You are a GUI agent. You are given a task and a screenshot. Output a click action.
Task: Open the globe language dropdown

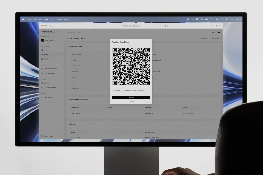click(x=214, y=32)
